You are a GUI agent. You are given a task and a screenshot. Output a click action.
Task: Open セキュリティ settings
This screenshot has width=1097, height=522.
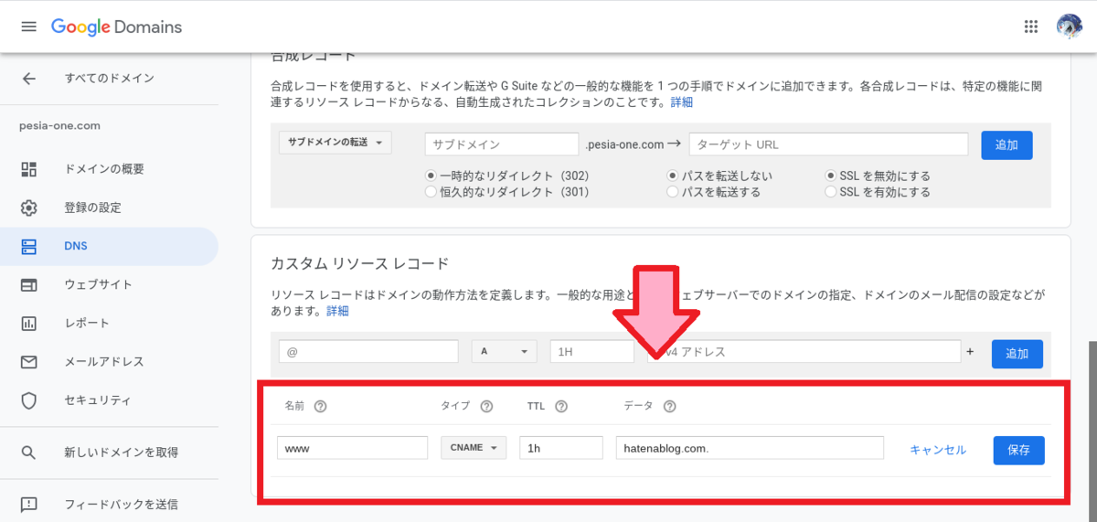pyautogui.click(x=98, y=399)
